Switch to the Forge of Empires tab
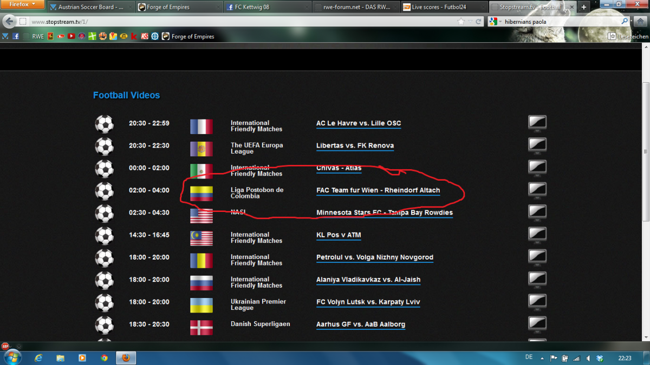The height and width of the screenshot is (365, 650). pos(178,7)
